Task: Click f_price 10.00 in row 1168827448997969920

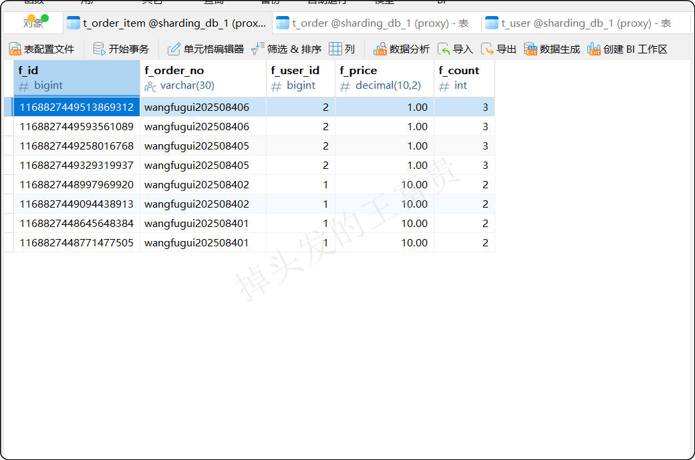Action: tap(384, 185)
